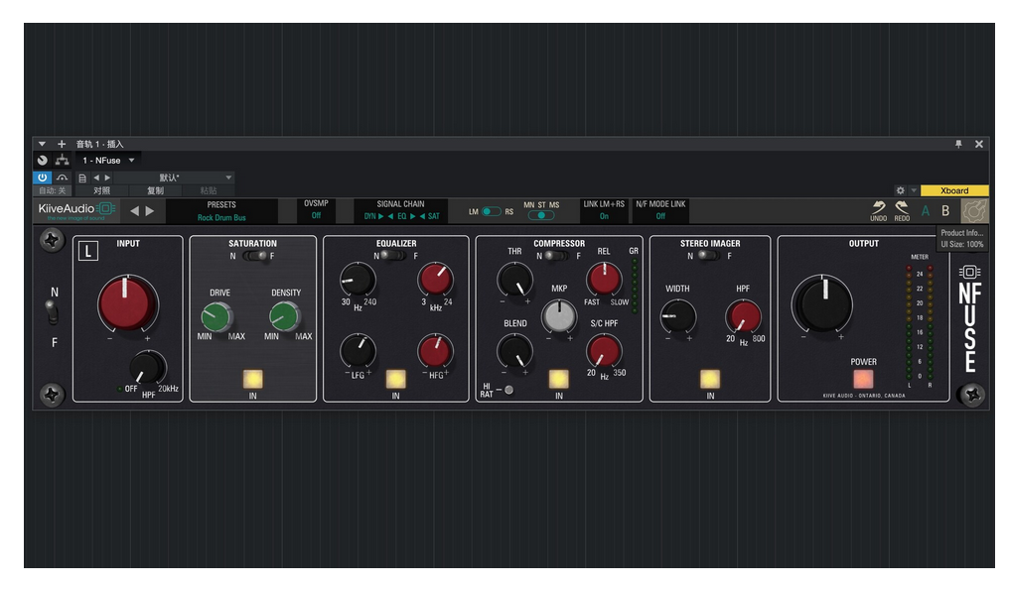Click the 自动: 关 automation button
Image resolution: width=1009 pixels, height=589 pixels.
pos(52,190)
